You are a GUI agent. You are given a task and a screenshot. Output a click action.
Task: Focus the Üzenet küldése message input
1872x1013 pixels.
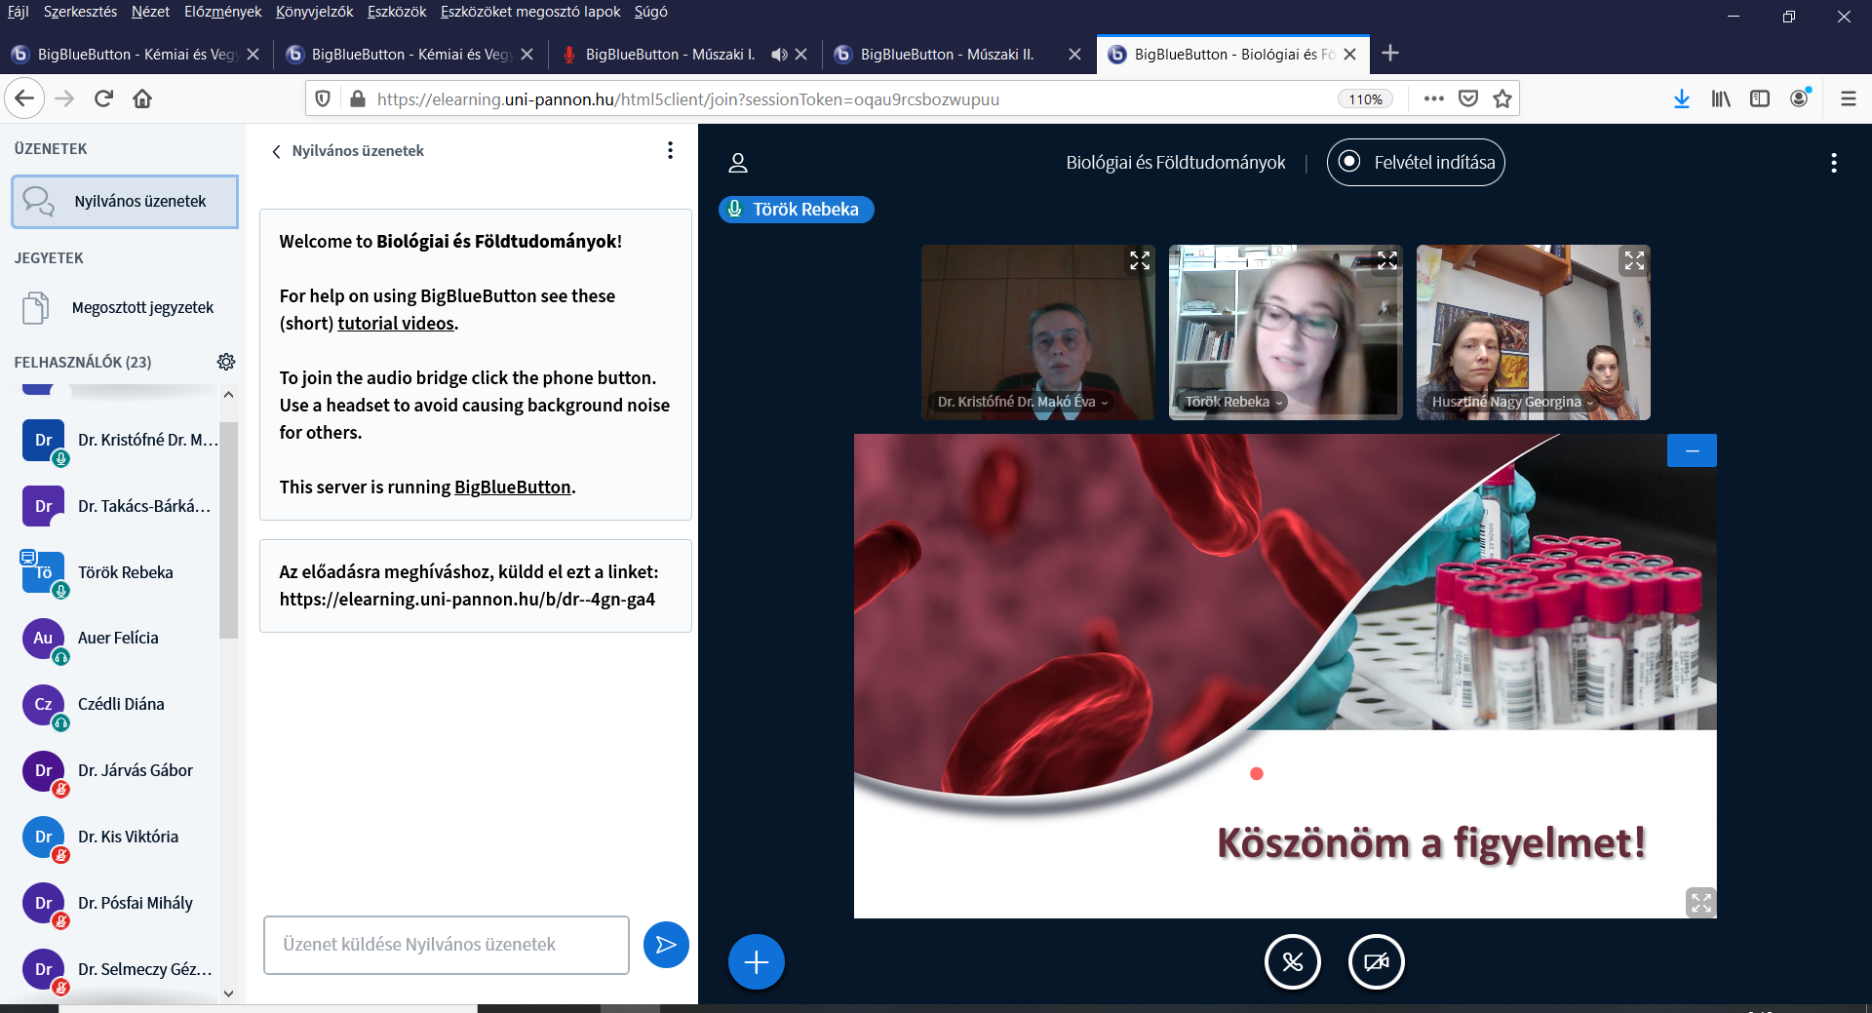[446, 945]
